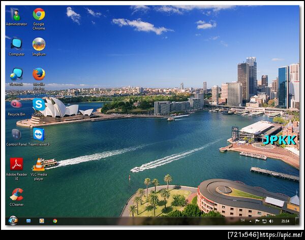Open the Action Center flag icon

pyautogui.click(x=257, y=221)
